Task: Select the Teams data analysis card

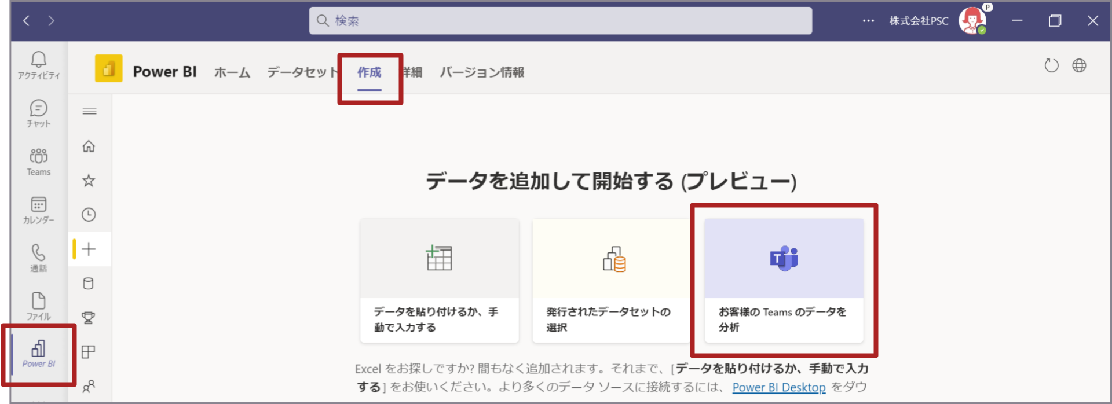Action: click(x=784, y=280)
